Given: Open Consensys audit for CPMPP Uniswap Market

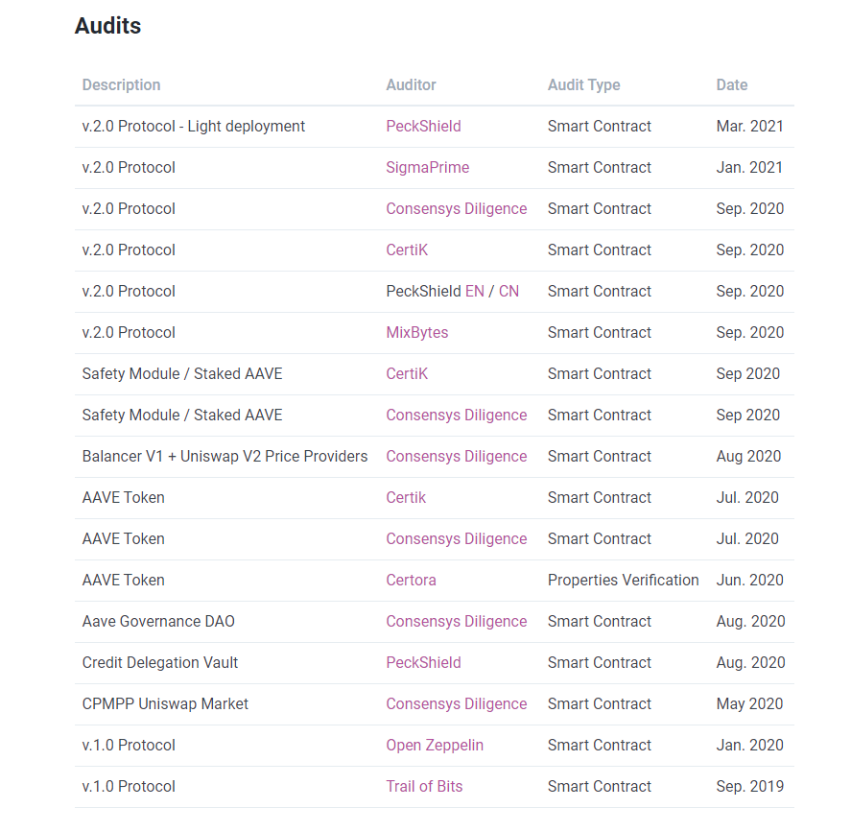Looking at the screenshot, I should (456, 703).
